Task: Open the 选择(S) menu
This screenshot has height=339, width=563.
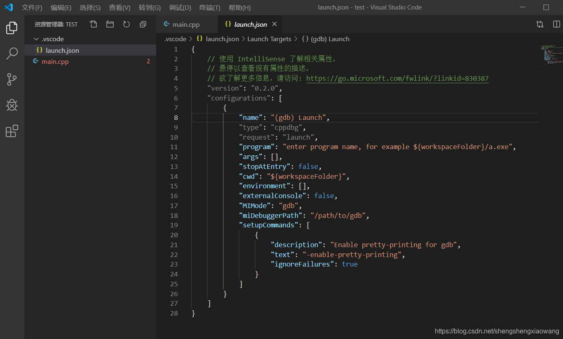Action: pos(90,7)
